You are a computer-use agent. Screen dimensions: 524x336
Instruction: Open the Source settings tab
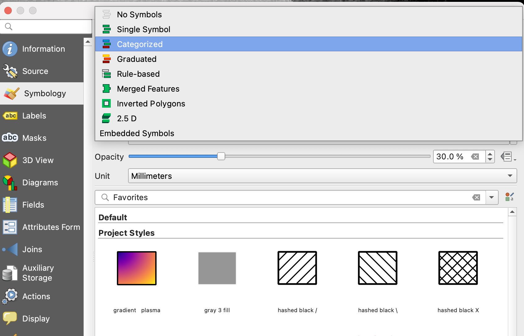[42, 71]
